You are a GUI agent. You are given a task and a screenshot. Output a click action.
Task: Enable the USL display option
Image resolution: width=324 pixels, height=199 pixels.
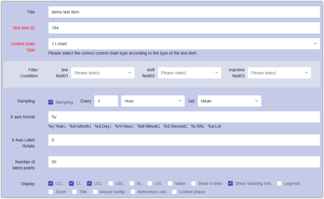(x=110, y=183)
